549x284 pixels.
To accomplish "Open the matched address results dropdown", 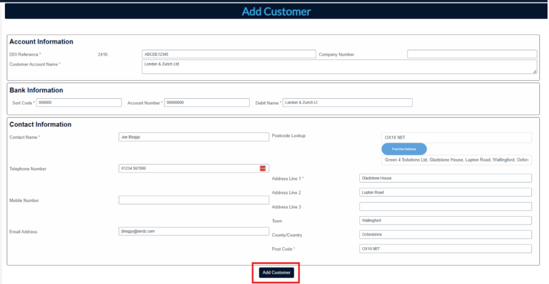I will pyautogui.click(x=456, y=160).
